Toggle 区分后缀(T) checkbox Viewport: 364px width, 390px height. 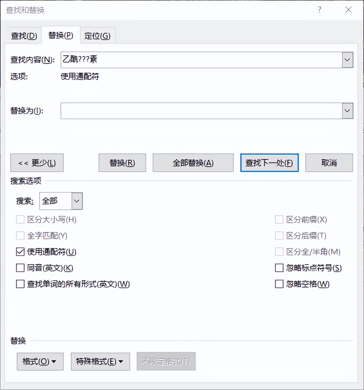pyautogui.click(x=279, y=236)
